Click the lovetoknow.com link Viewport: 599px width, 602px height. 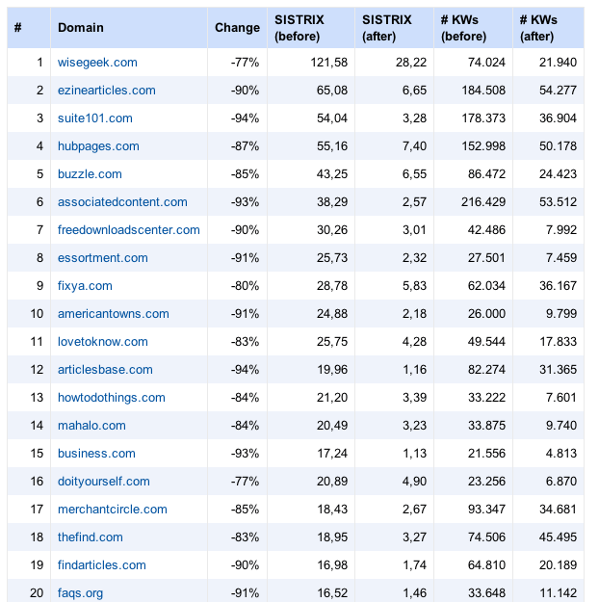102,342
